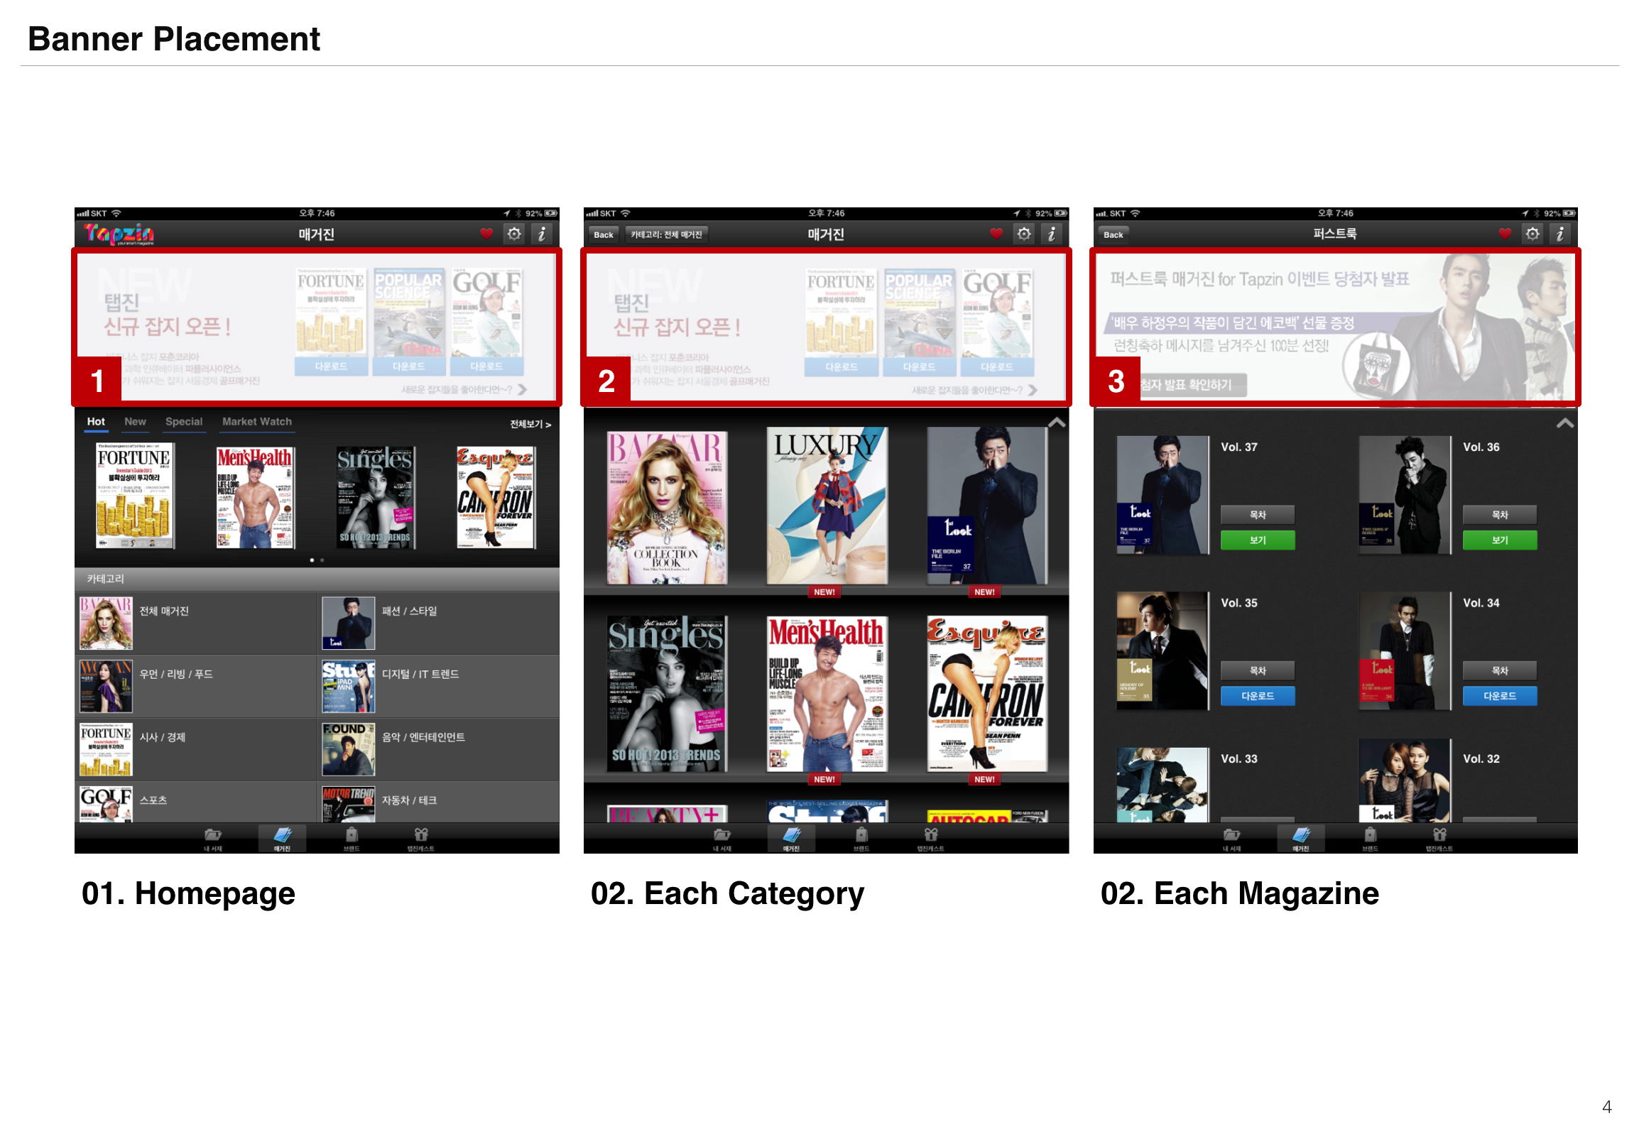The image size is (1639, 1132).
Task: Open settings gear on Homepage screen
Action: 514,234
